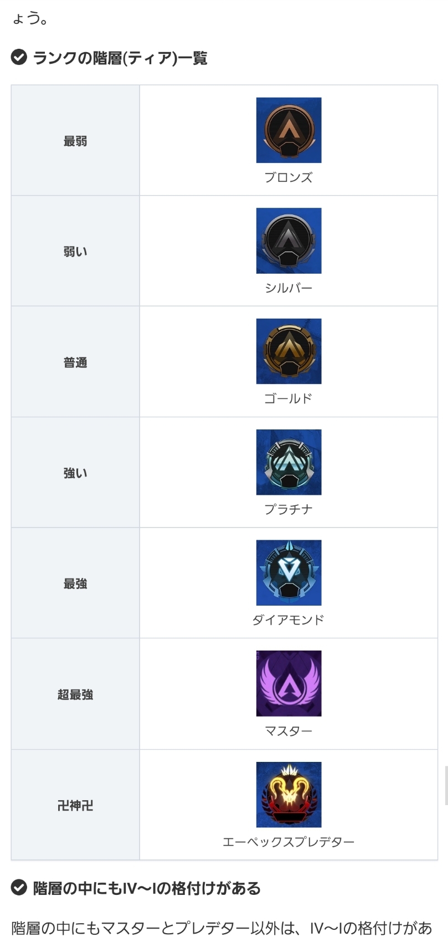448x937 pixels.
Task: Select the purple Master rank badge
Action: click(289, 683)
